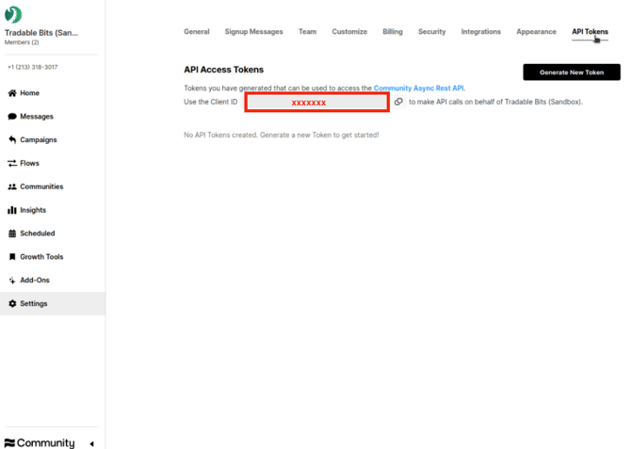Copy the Client ID with copy icon
Screen dimensions: 631x449
point(398,102)
